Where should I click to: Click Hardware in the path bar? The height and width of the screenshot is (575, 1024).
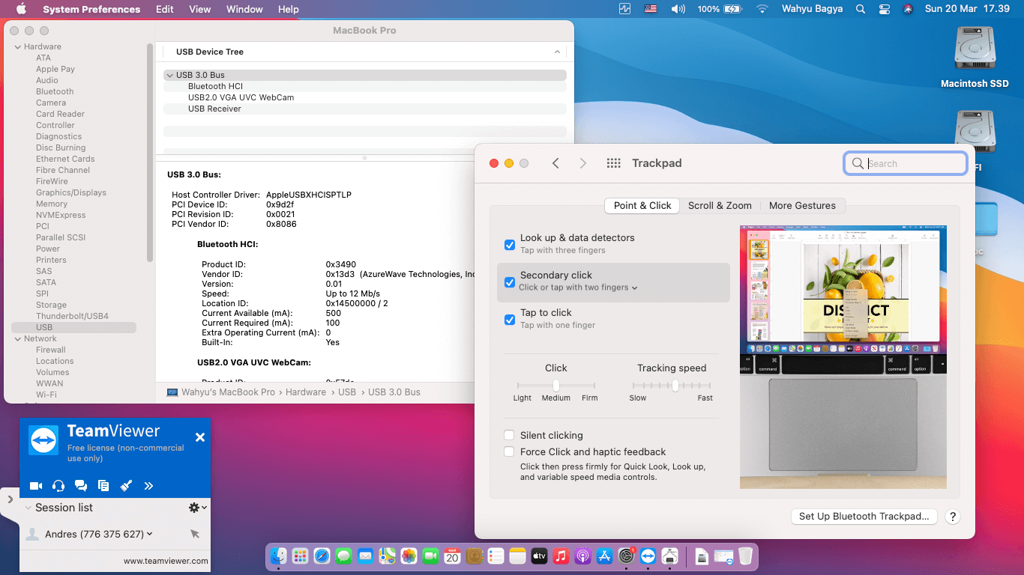tap(306, 392)
